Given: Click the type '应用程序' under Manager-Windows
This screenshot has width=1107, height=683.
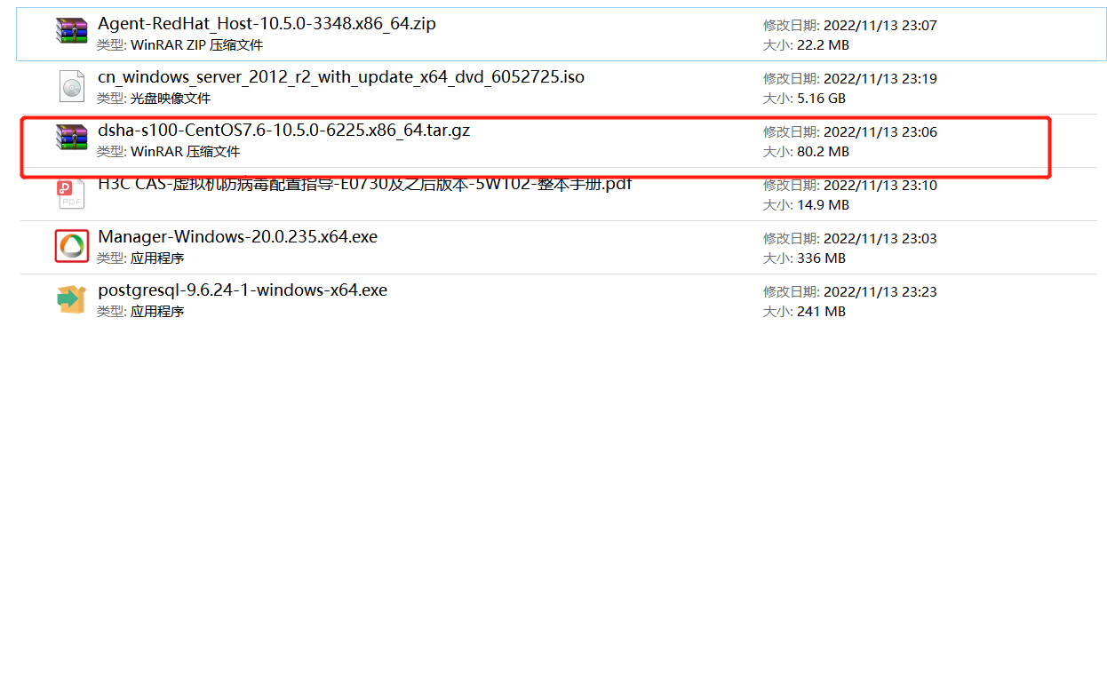Looking at the screenshot, I should point(157,258).
